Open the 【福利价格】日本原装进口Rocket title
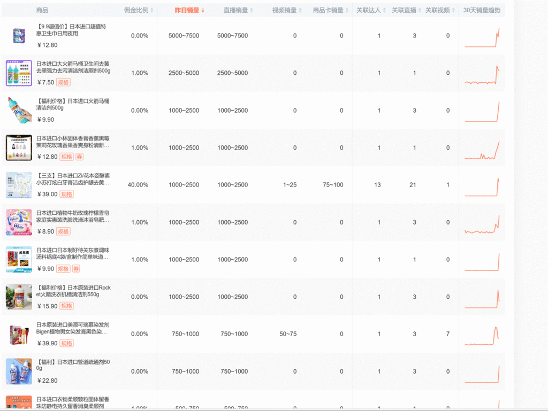Image resolution: width=548 pixels, height=411 pixels. [73, 291]
